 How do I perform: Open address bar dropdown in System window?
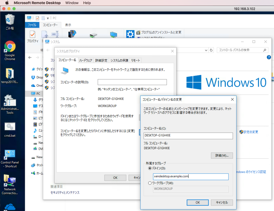point(206,50)
